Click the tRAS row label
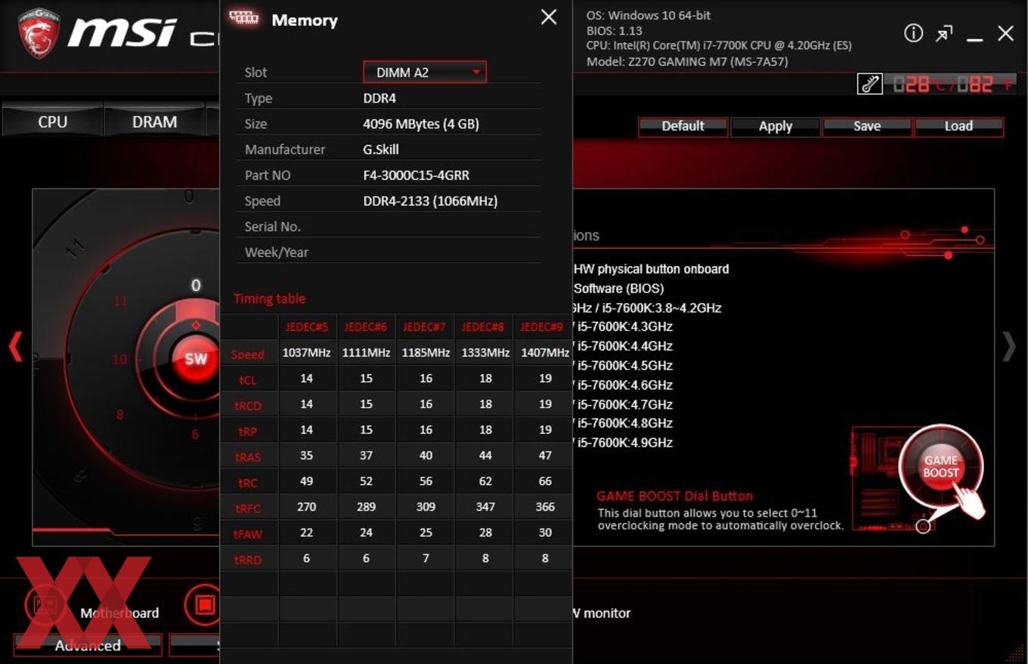Image resolution: width=1028 pixels, height=664 pixels. coord(247,457)
